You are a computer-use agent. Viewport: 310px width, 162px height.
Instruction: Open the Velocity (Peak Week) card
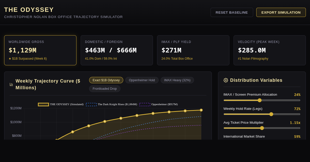[x=270, y=50]
